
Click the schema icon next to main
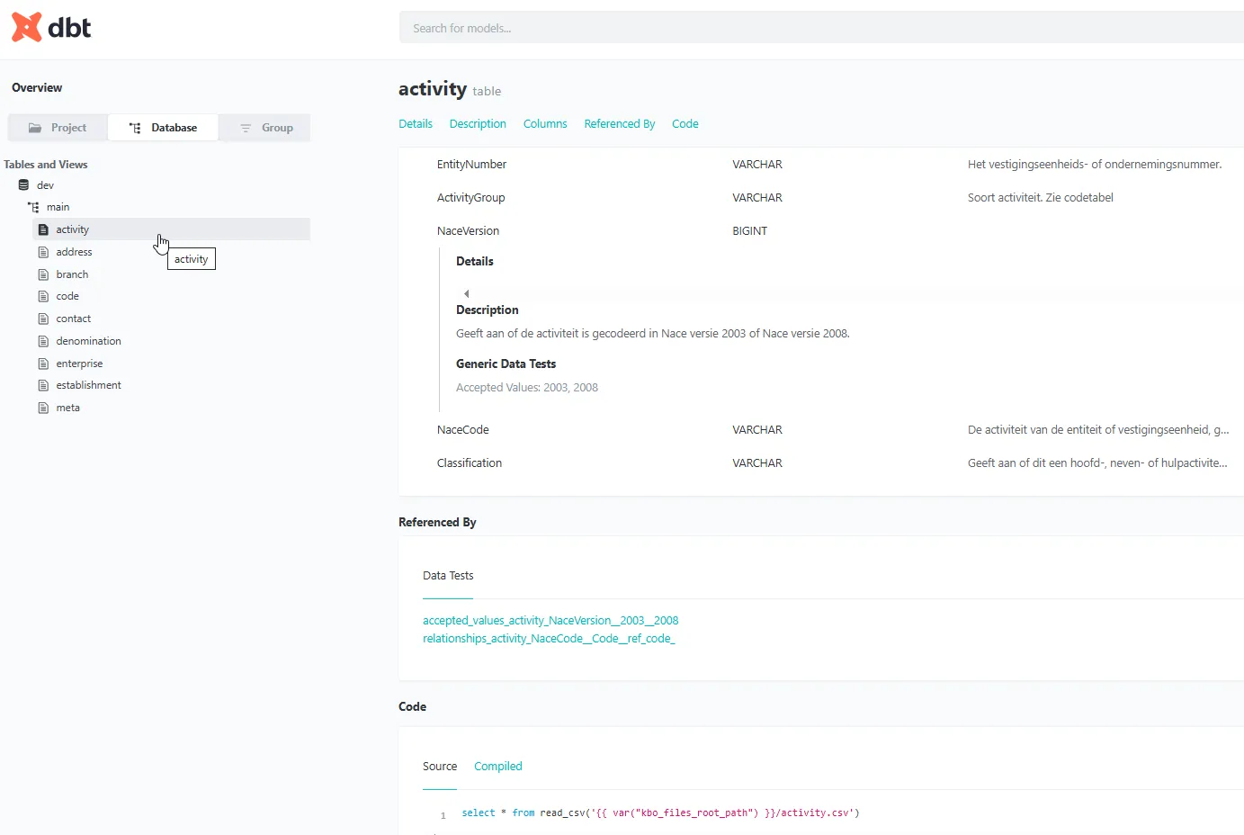pos(34,207)
